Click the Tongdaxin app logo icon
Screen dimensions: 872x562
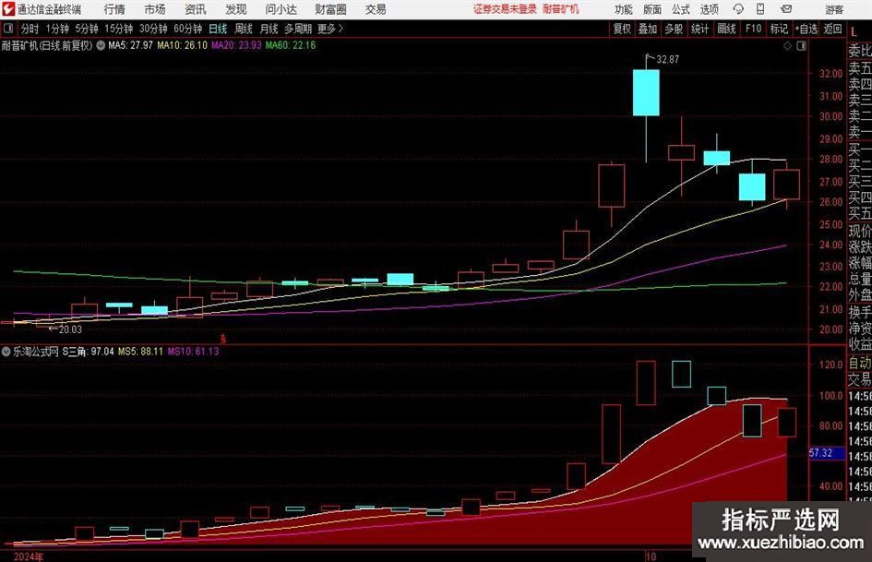point(9,9)
